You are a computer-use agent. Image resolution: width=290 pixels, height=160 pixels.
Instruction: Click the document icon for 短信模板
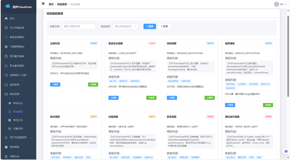coord(10,112)
